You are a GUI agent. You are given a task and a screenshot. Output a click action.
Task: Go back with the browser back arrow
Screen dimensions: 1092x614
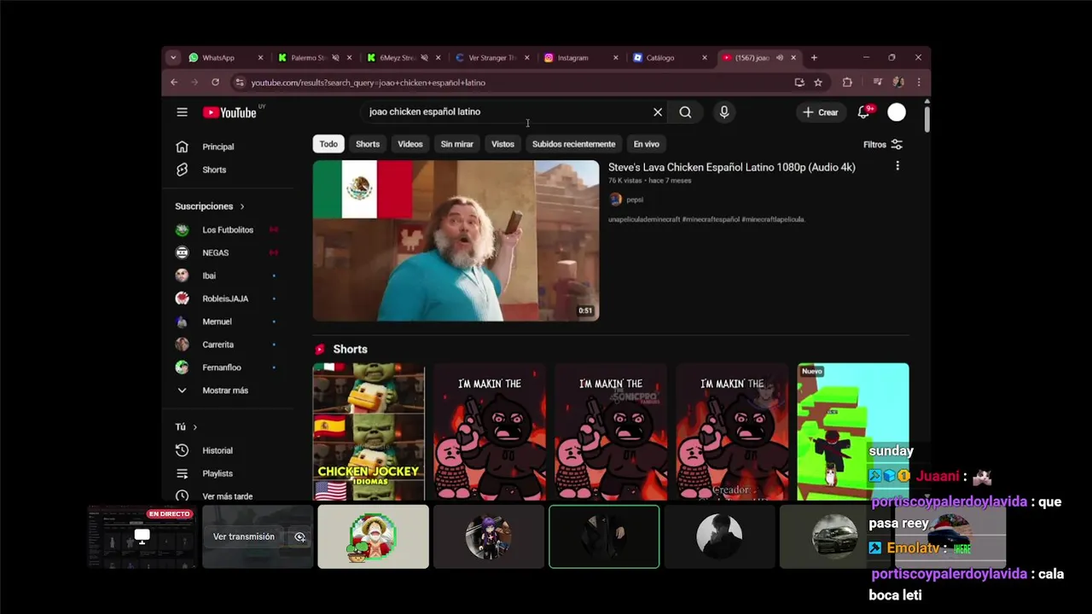174,82
